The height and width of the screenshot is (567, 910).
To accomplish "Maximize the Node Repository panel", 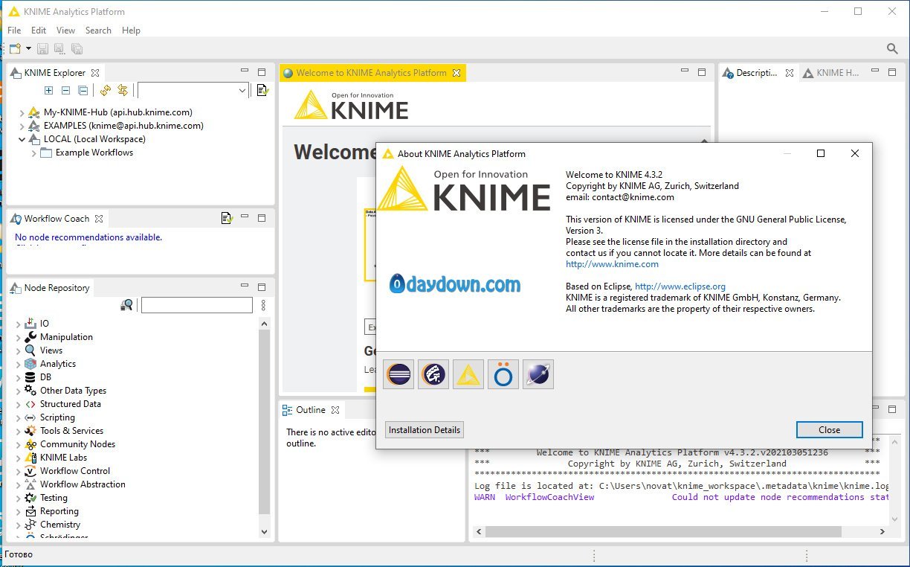I will click(x=262, y=287).
